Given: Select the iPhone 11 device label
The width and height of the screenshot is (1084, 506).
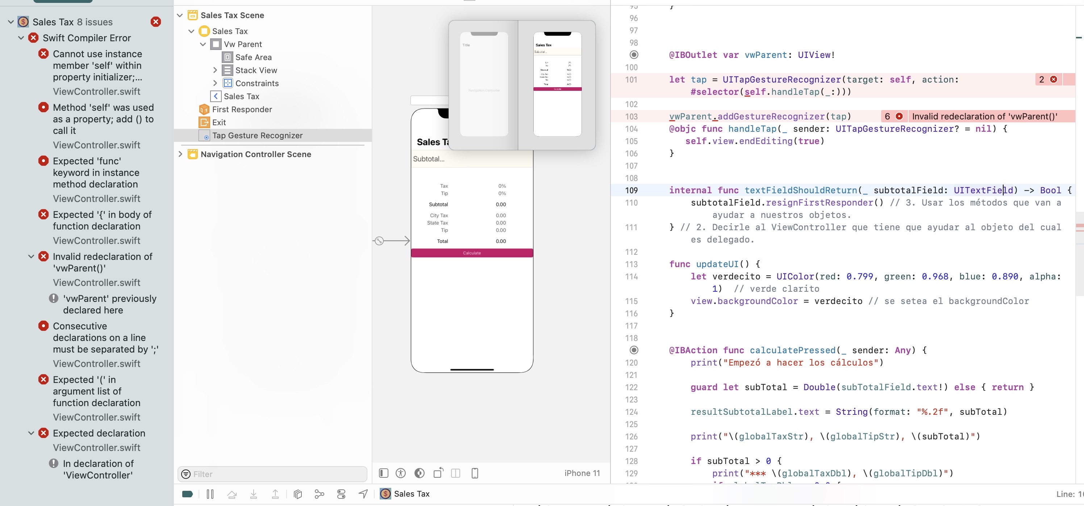Looking at the screenshot, I should 582,473.
